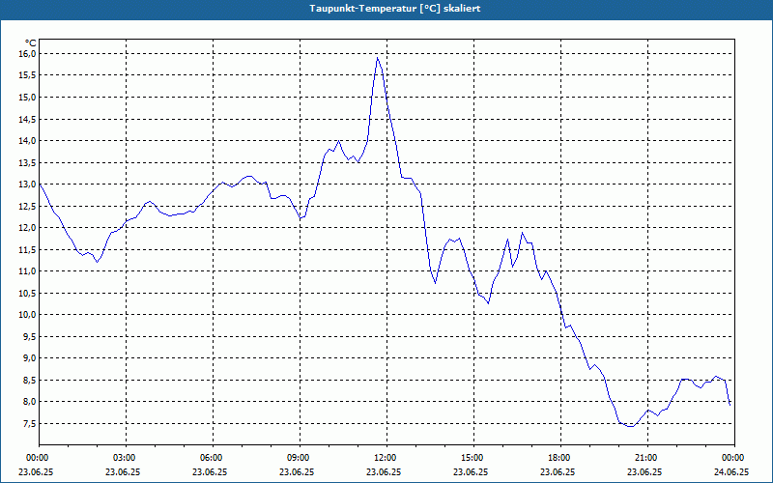Click the '03:00' time label
The width and height of the screenshot is (773, 483).
(x=127, y=458)
